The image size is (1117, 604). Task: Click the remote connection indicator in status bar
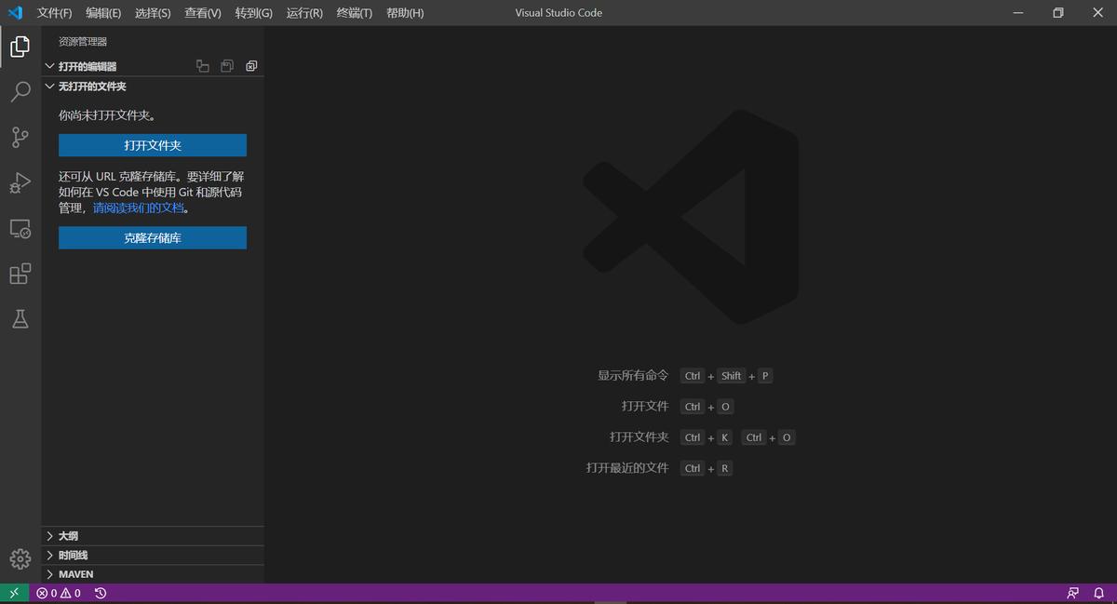(x=13, y=593)
